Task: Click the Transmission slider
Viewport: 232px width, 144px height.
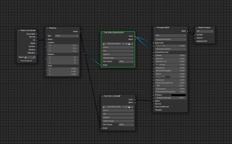Action: (171, 89)
